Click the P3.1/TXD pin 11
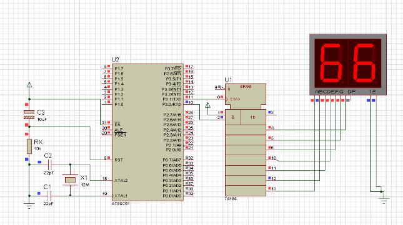 click(x=189, y=97)
